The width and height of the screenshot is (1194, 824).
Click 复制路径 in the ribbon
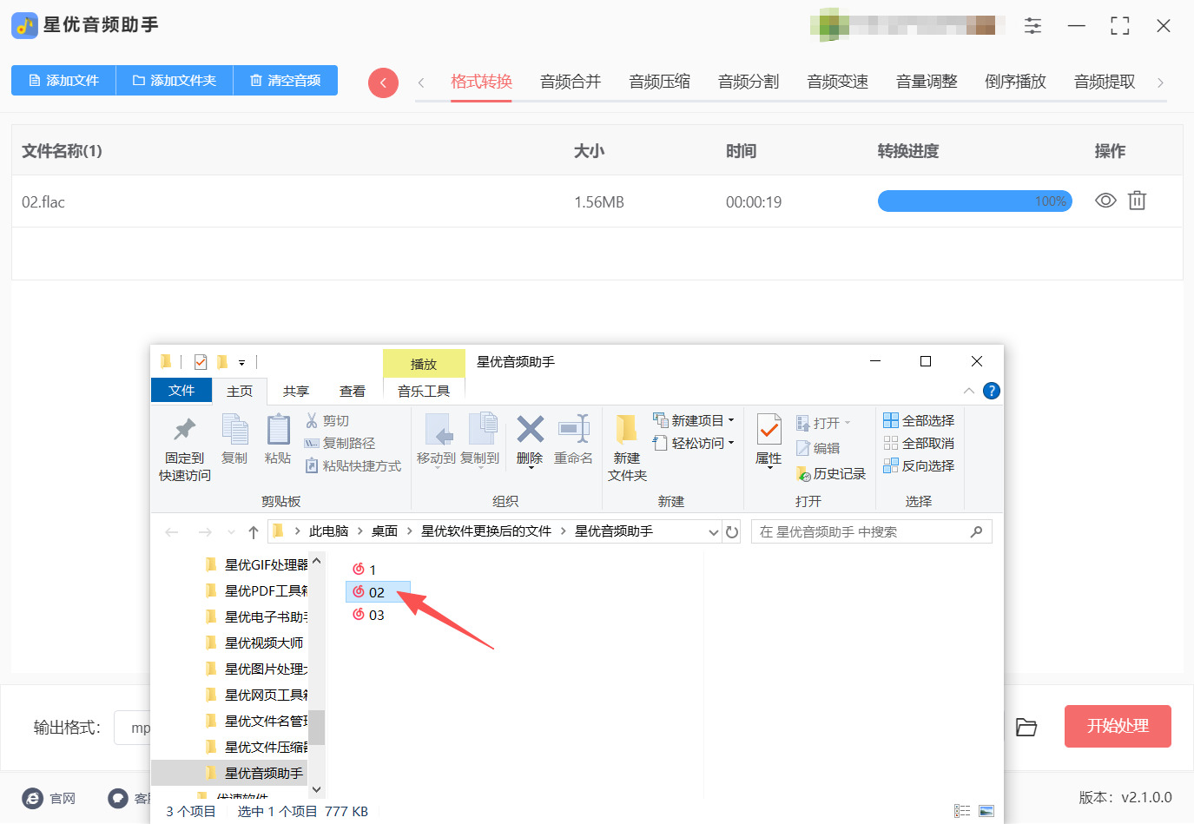coord(340,444)
